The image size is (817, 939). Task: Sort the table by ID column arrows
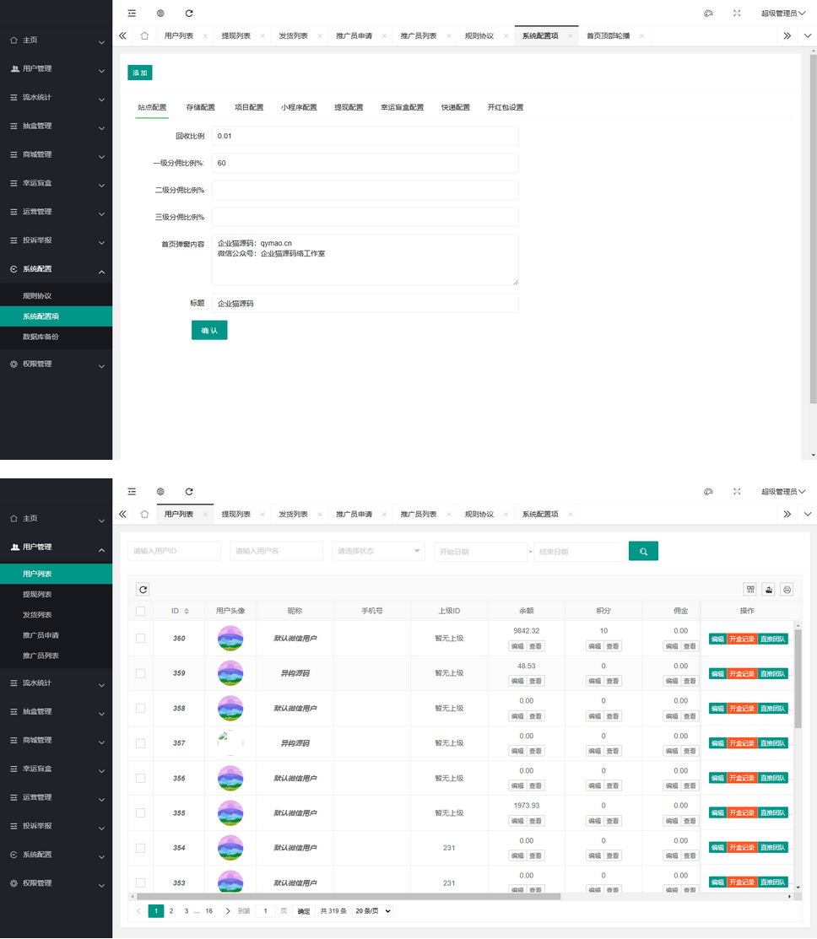click(x=187, y=611)
